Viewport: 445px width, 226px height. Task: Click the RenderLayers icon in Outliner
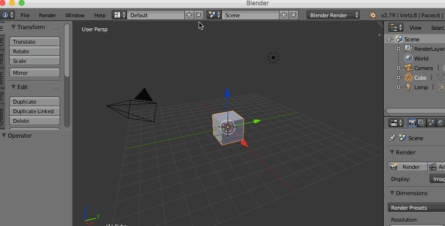[x=408, y=48]
